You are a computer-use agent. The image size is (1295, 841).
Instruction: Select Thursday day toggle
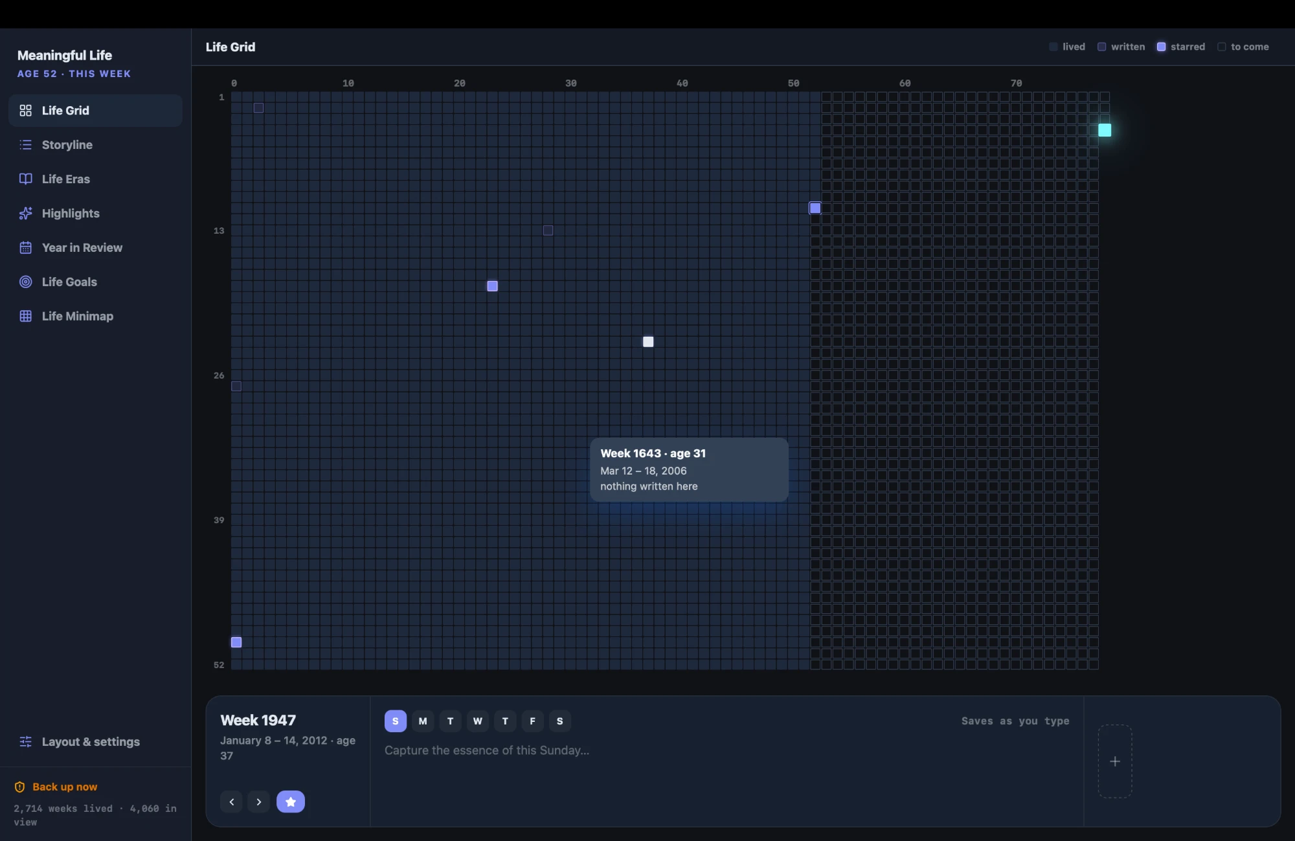coord(505,721)
